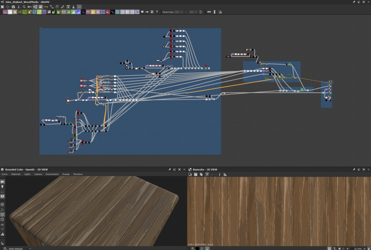Show histogram in 2D view
The height and width of the screenshot is (250, 371).
225,175
